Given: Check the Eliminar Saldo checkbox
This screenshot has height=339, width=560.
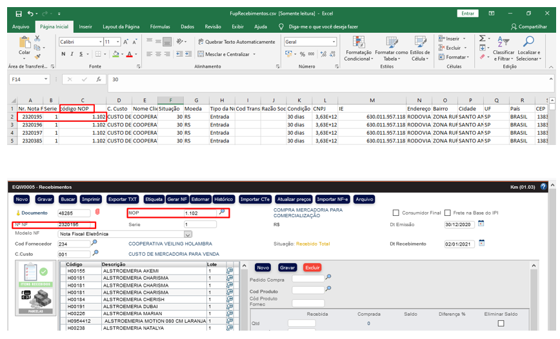Looking at the screenshot, I should (x=501, y=324).
